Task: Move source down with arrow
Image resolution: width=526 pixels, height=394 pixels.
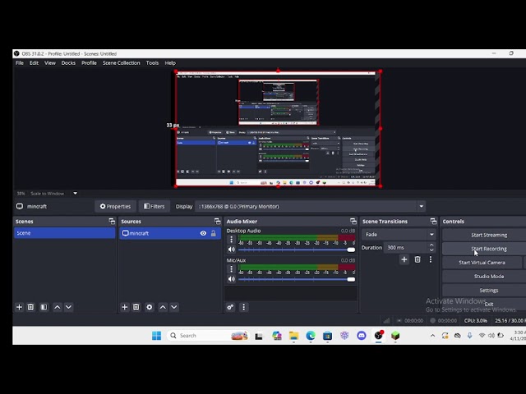Action: point(174,307)
